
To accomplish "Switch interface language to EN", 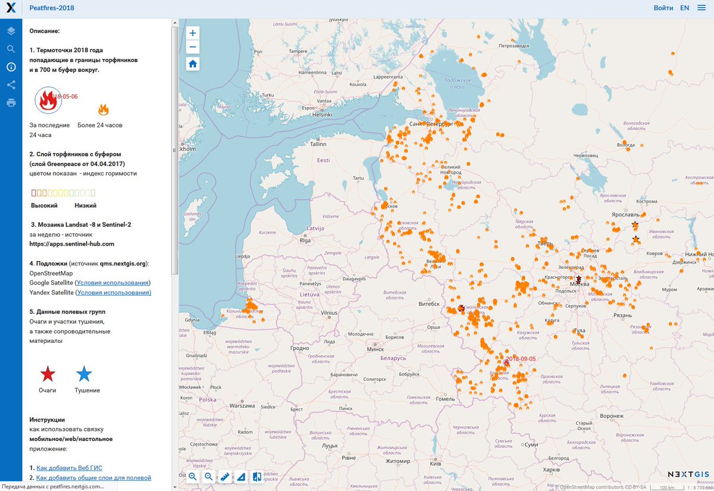I will click(x=684, y=8).
